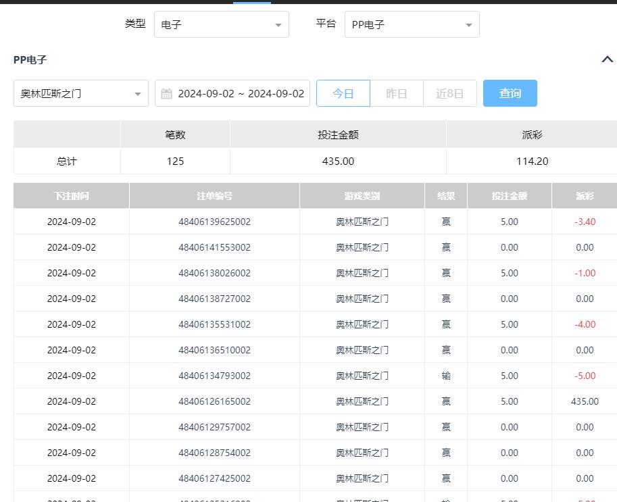Image resolution: width=617 pixels, height=502 pixels.
Task: Open the 平台 dropdown showing PP电子
Action: [412, 25]
